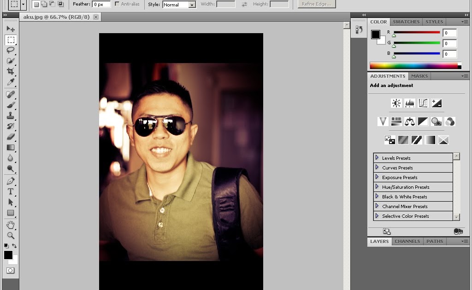The image size is (472, 290).
Task: Select the Path Selection tool
Action: [x=11, y=202]
